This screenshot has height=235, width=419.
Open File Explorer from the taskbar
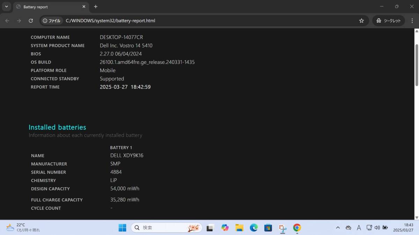tap(239, 228)
